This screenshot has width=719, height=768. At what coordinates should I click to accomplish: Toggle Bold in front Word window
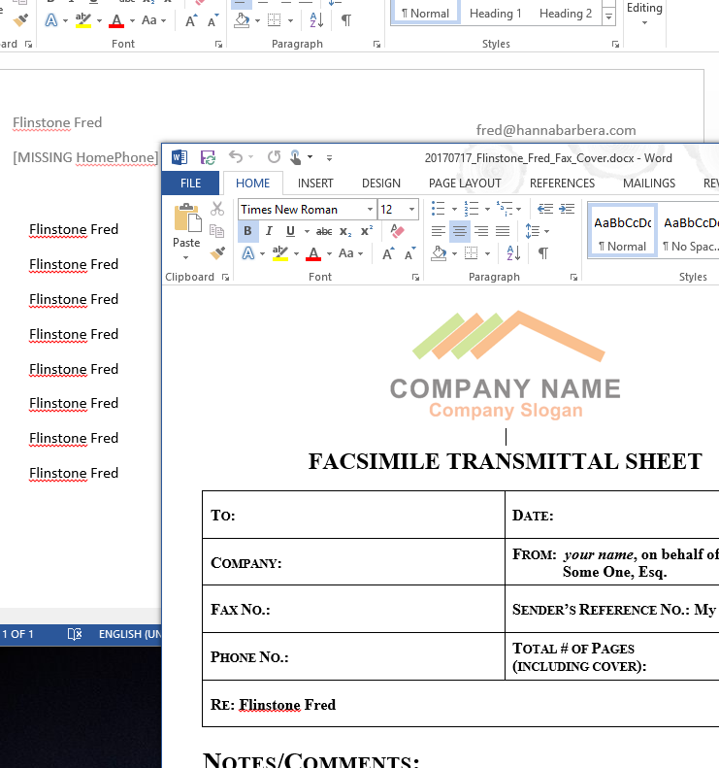click(247, 231)
